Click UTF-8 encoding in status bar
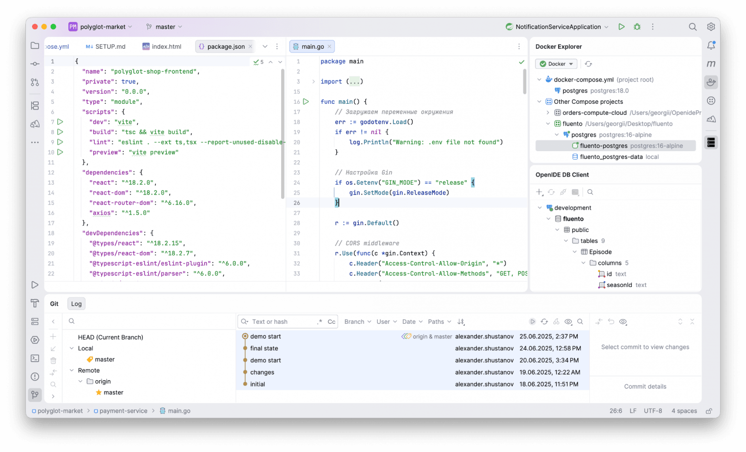Screen dimensions: 746x452 [x=653, y=411]
